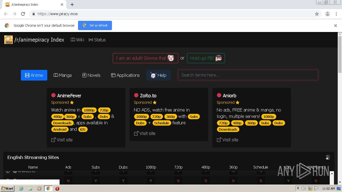Sort table by Name column

point(33,167)
